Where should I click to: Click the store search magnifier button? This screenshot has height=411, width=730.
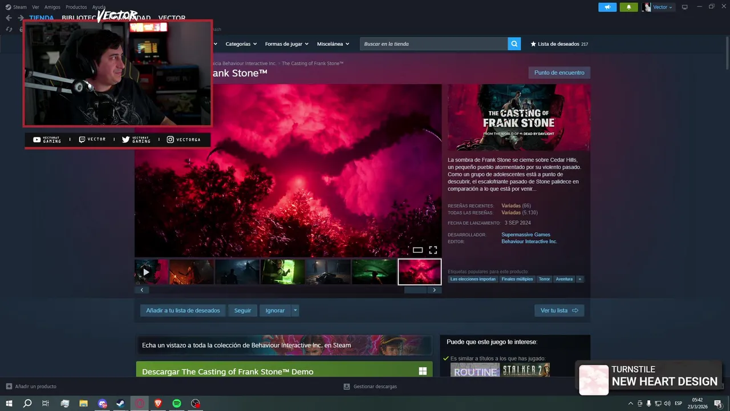point(514,44)
